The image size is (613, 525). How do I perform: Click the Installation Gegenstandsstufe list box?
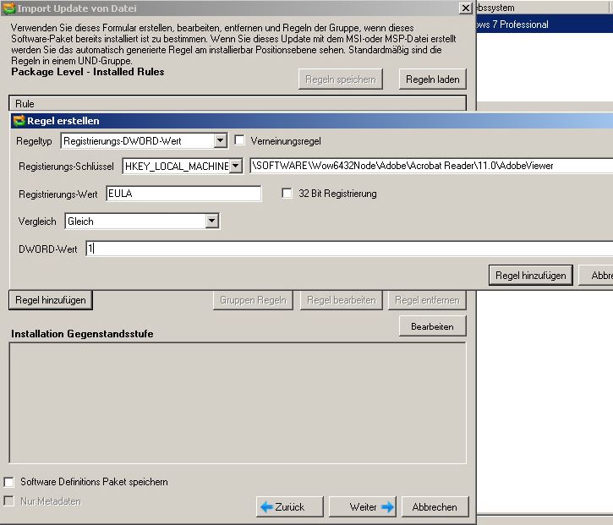pos(238,403)
